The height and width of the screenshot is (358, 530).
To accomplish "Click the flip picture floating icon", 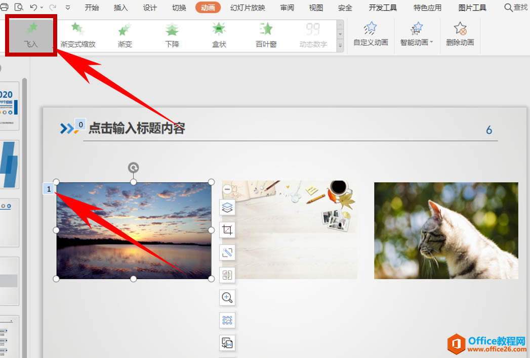I will pos(227,275).
